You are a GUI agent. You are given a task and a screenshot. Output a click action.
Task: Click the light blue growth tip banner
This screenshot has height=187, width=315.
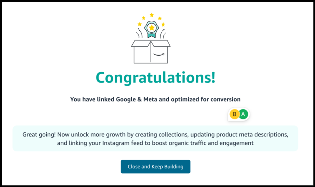(155, 138)
